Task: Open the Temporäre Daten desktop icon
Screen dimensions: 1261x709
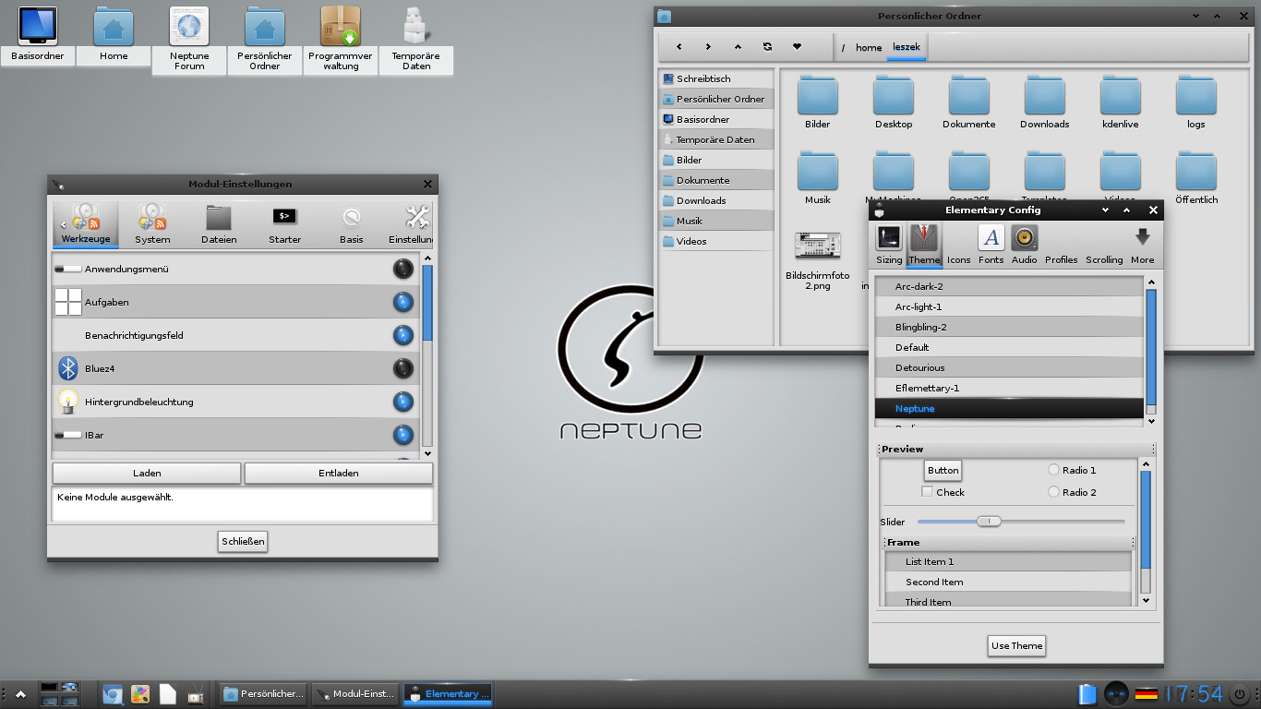Action: pyautogui.click(x=416, y=26)
